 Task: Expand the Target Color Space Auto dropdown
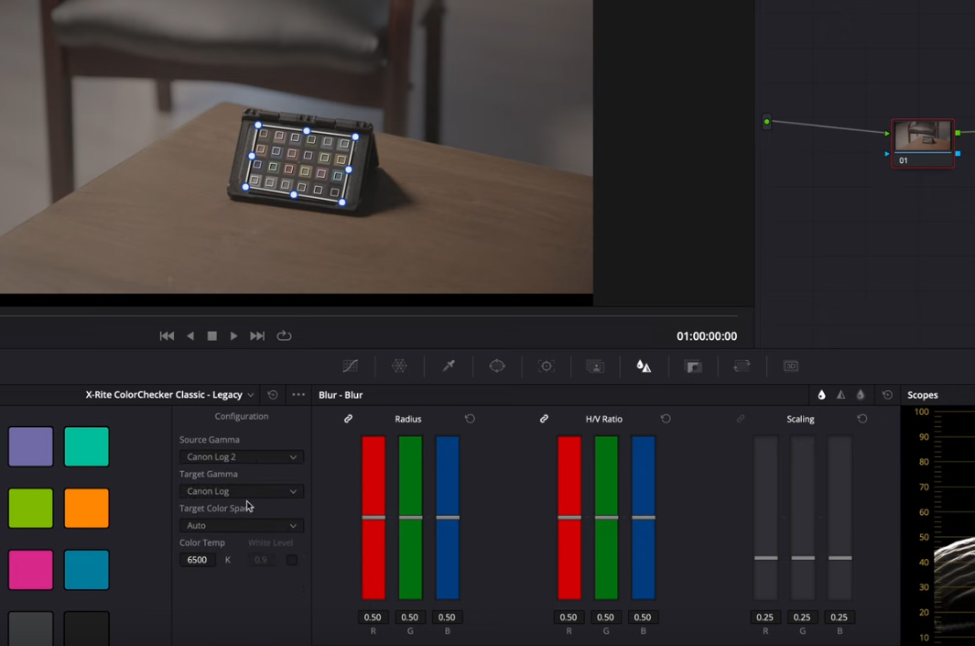pyautogui.click(x=241, y=525)
